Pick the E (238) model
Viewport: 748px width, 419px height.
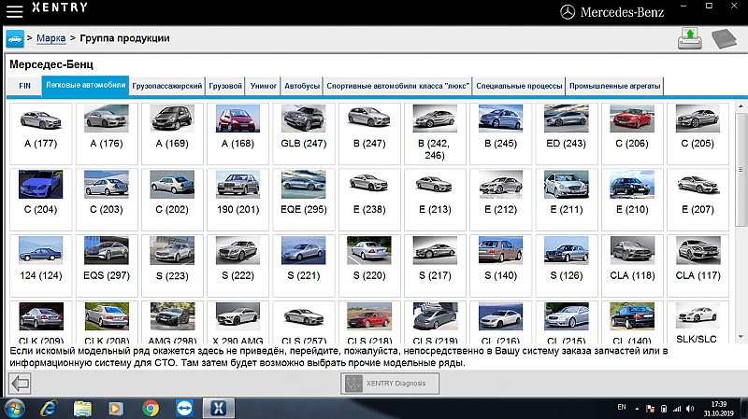369,200
